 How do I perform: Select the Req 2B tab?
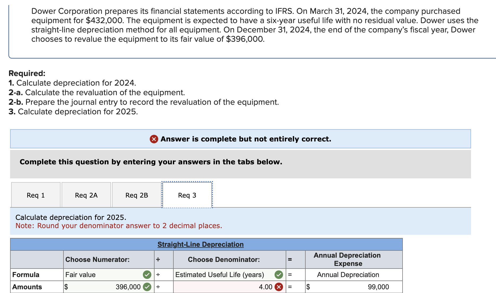[x=137, y=195]
